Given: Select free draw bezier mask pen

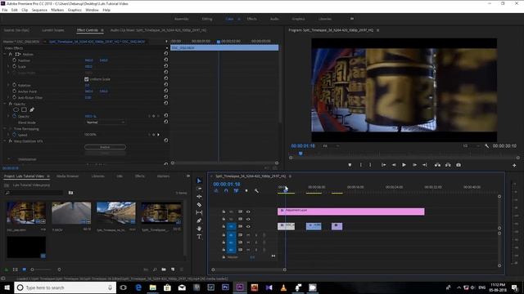Looking at the screenshot, I should pos(32,109).
